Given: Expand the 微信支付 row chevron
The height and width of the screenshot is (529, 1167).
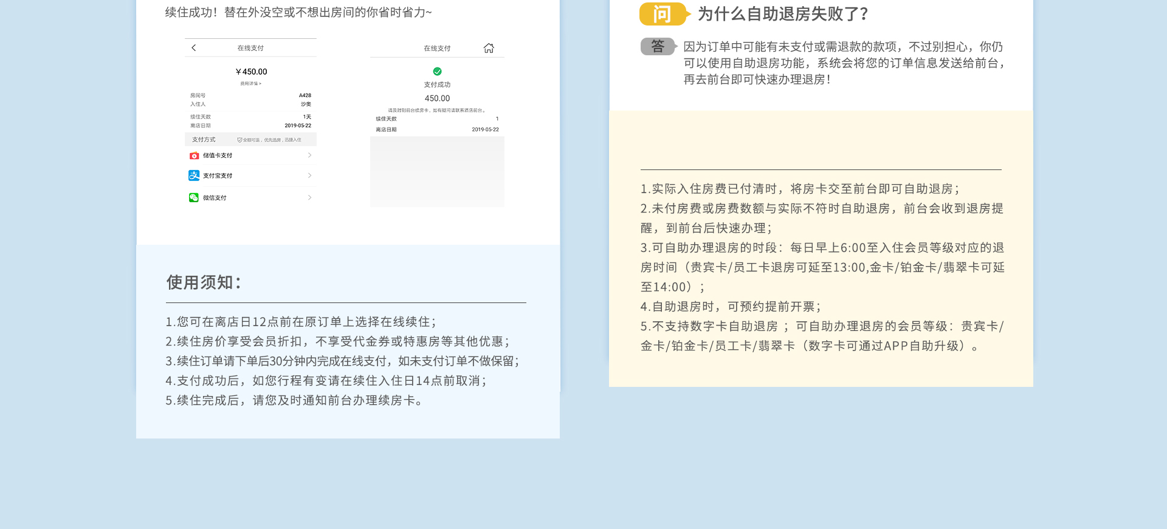Looking at the screenshot, I should click(309, 197).
